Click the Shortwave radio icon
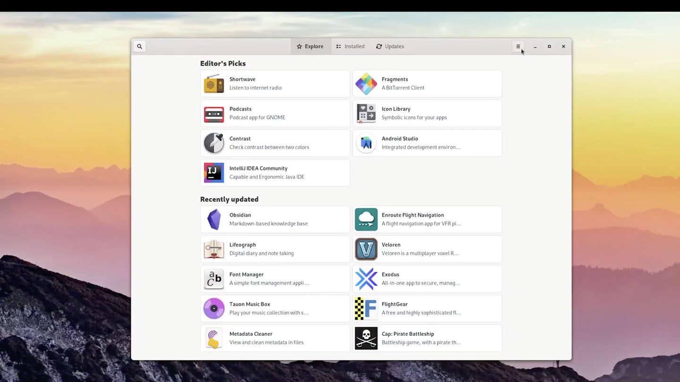This screenshot has height=382, width=680. (x=214, y=83)
